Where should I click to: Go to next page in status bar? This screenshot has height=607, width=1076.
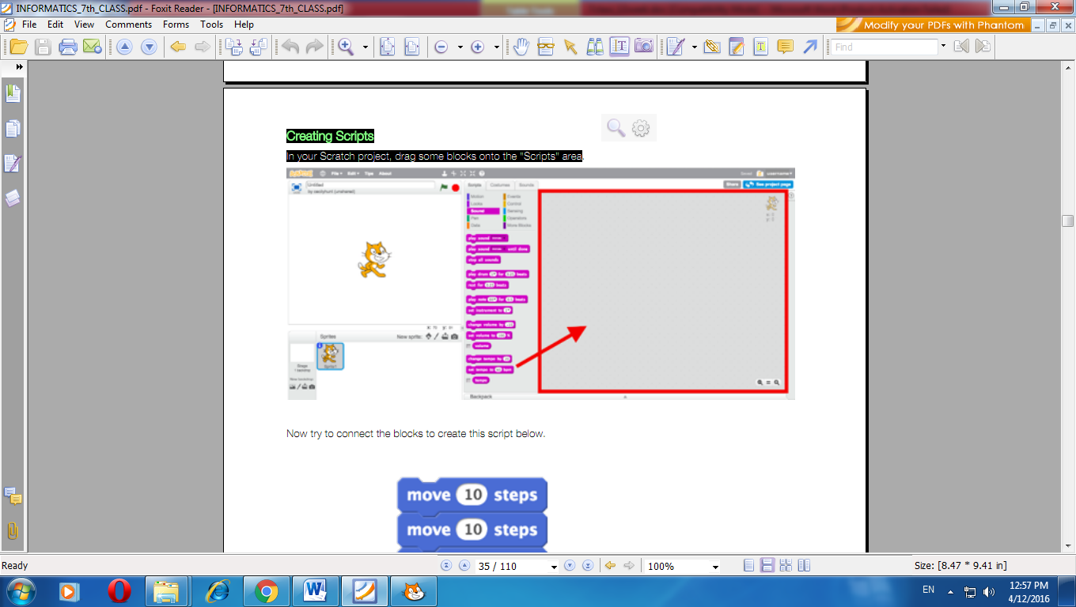[x=570, y=566]
